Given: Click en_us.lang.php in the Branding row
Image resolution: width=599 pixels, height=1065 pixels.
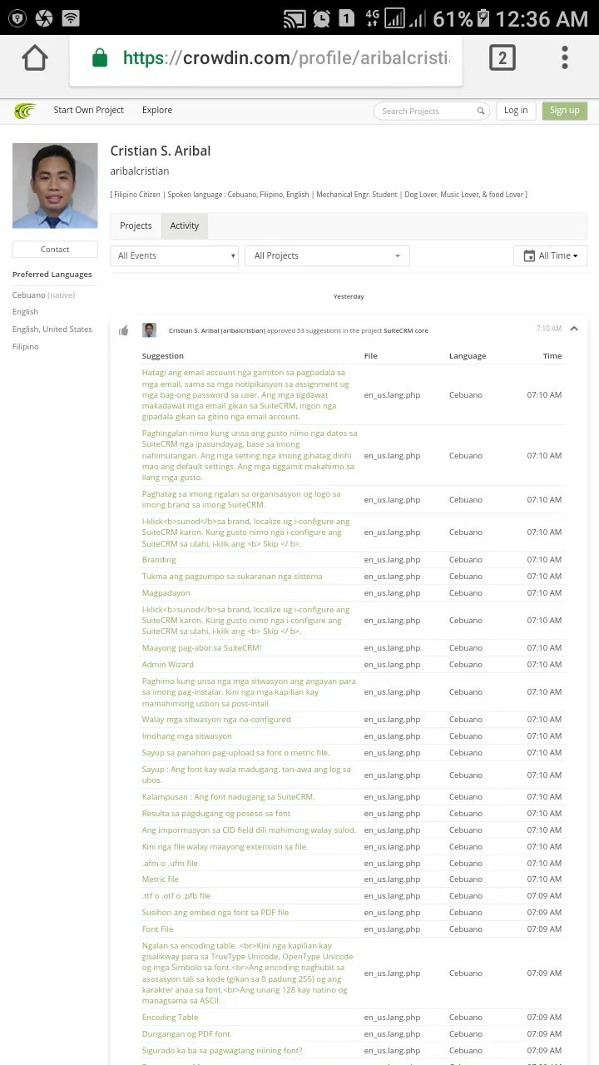Looking at the screenshot, I should (x=392, y=559).
